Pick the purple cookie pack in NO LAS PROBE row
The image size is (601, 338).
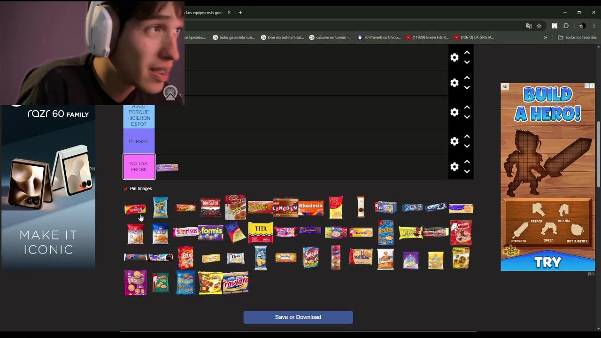[168, 168]
